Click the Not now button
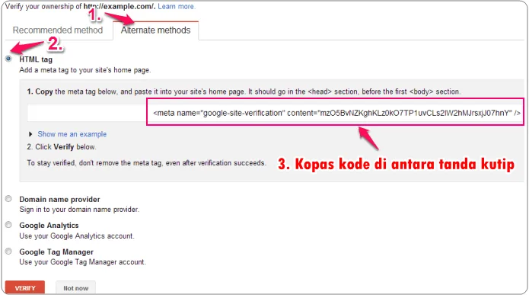Image resolution: width=529 pixels, height=295 pixels. (x=75, y=288)
